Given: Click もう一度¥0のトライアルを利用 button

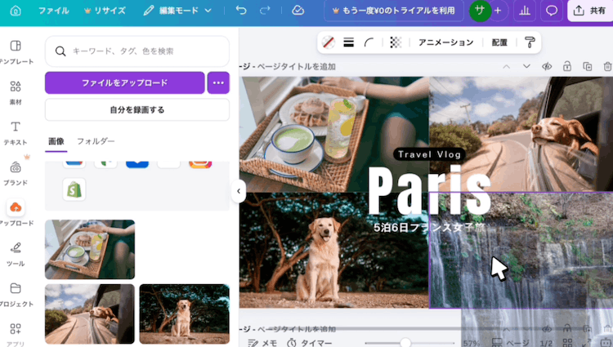Looking at the screenshot, I should click(394, 11).
